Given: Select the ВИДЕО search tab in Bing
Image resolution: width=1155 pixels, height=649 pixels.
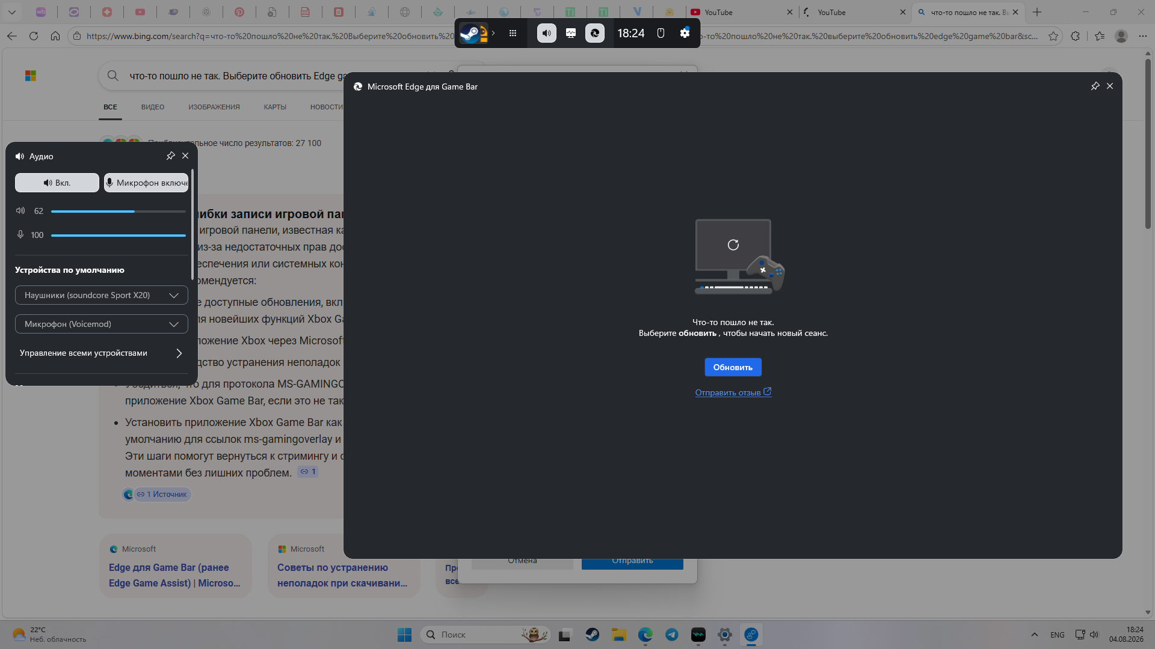Looking at the screenshot, I should click(153, 107).
